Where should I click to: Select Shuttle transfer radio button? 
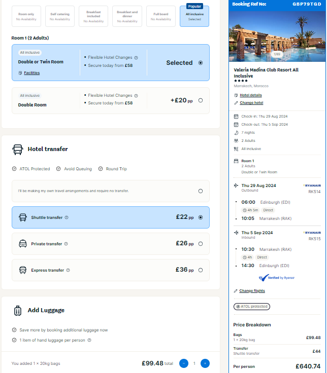(201, 217)
